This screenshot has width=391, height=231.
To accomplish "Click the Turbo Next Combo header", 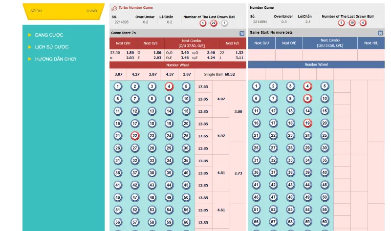I will 192,43.
